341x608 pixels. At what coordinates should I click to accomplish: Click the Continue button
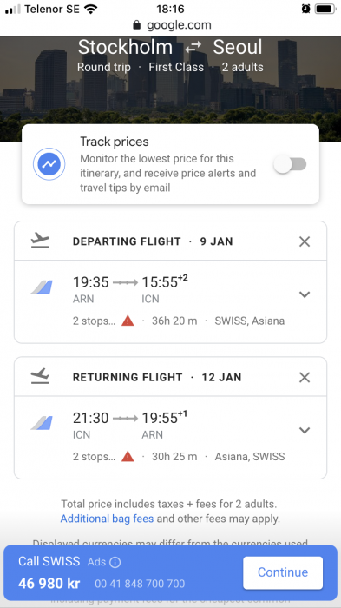pyautogui.click(x=283, y=572)
